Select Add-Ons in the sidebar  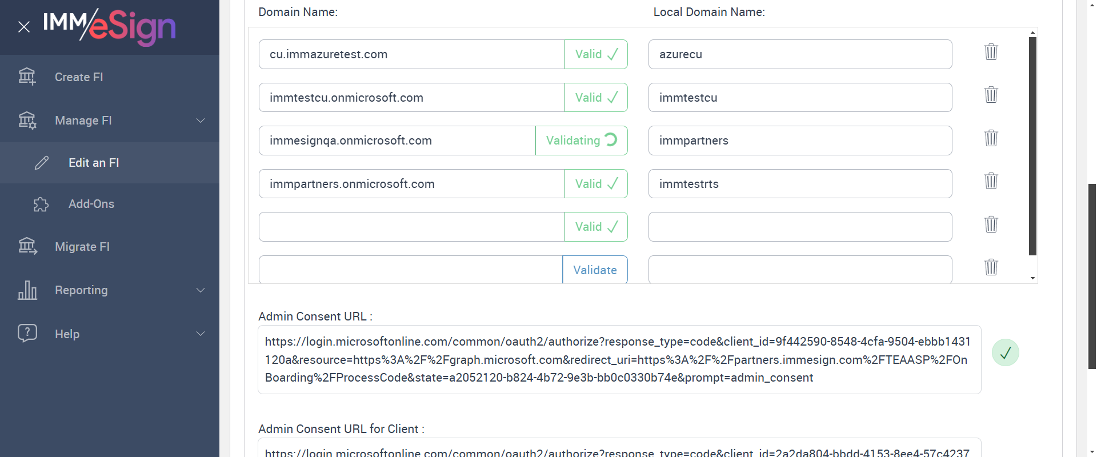[x=91, y=204]
